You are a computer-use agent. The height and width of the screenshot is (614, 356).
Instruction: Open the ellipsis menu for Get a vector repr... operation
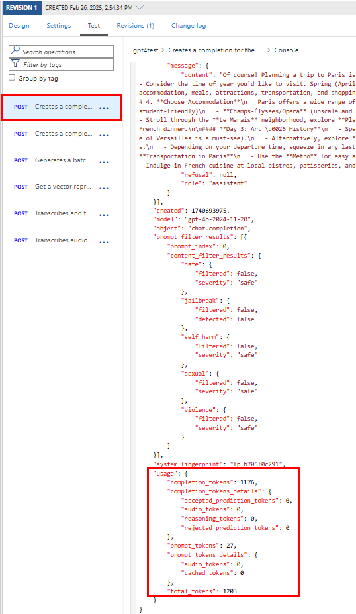[104, 189]
